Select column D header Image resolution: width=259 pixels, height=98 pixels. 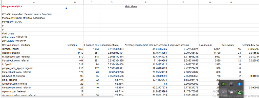pos(112,2)
